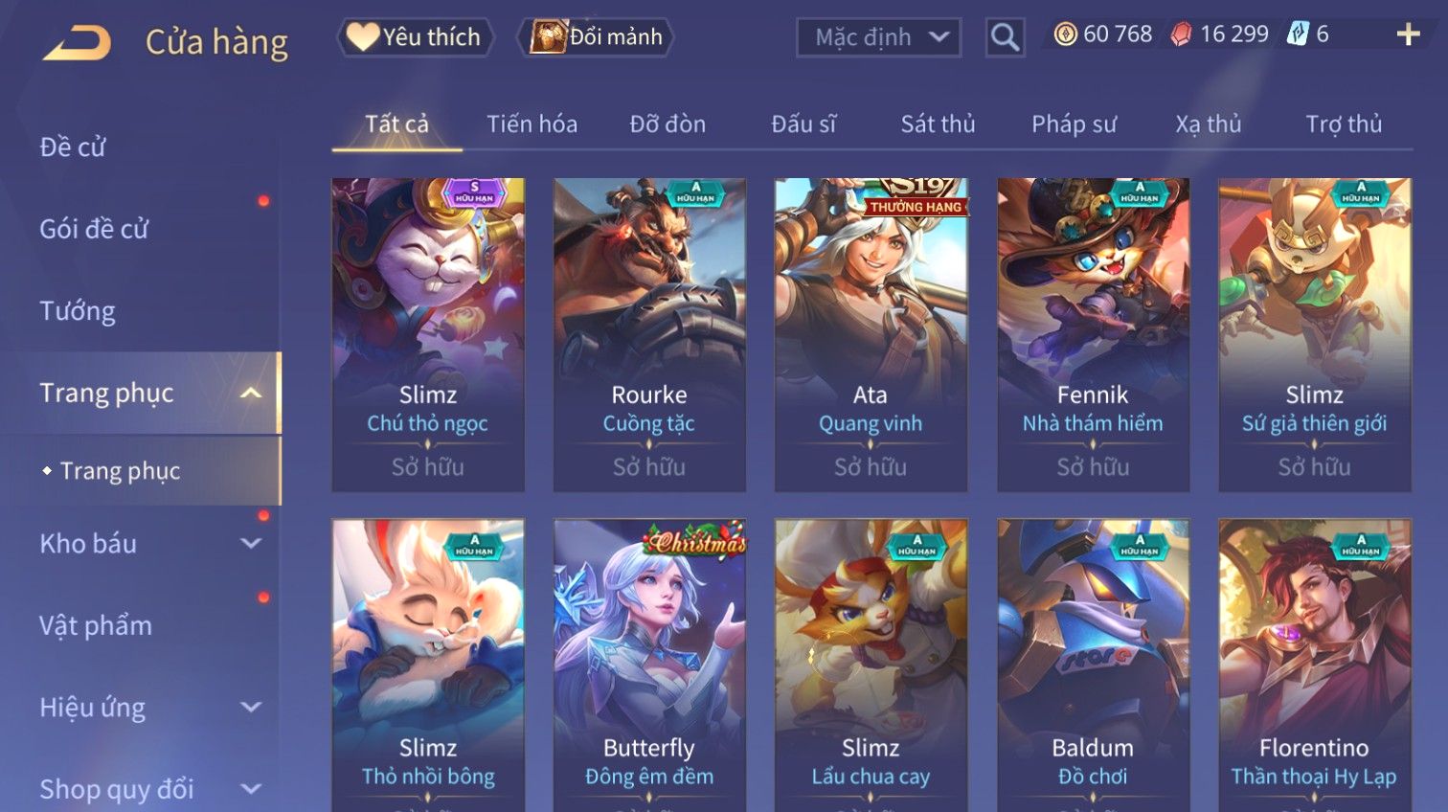1448x812 pixels.
Task: Click the gold coin balance icon
Action: (x=1065, y=34)
